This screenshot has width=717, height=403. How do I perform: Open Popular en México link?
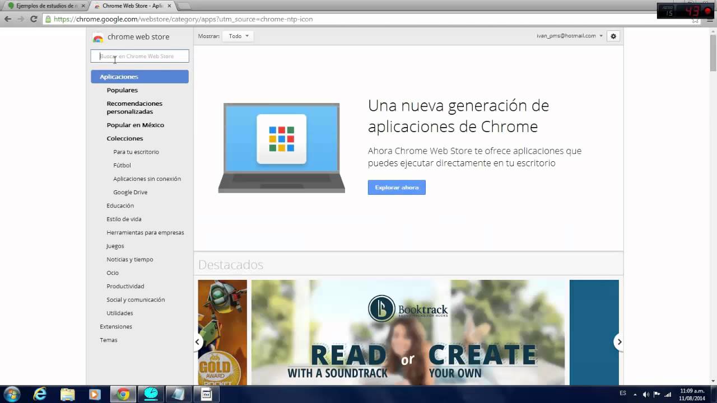coord(136,125)
